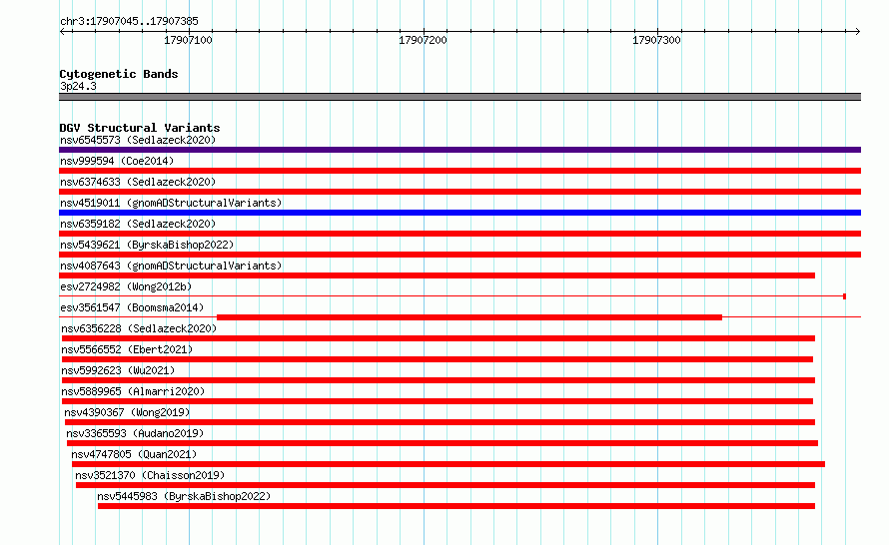
Task: Click the red bar of nsv5445983
Action: click(x=456, y=506)
